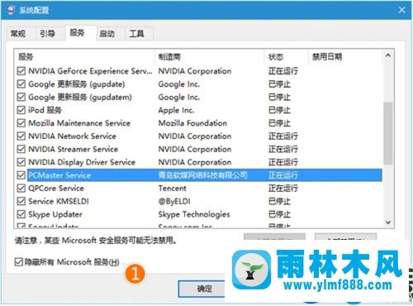
Task: Click the @ByELDI manufacturer cell
Action: [174, 201]
